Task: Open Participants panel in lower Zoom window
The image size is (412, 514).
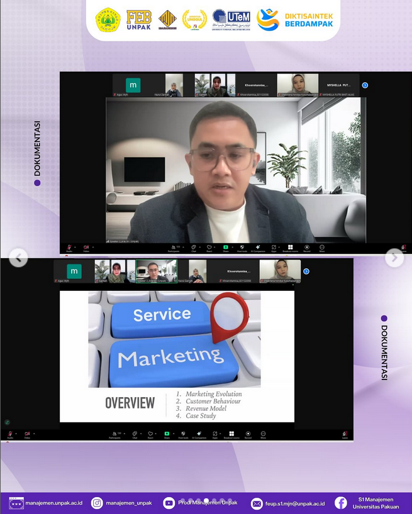Action: click(114, 435)
